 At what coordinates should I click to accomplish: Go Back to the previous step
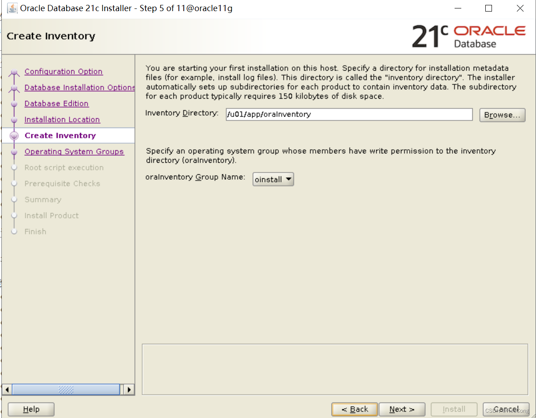(355, 409)
